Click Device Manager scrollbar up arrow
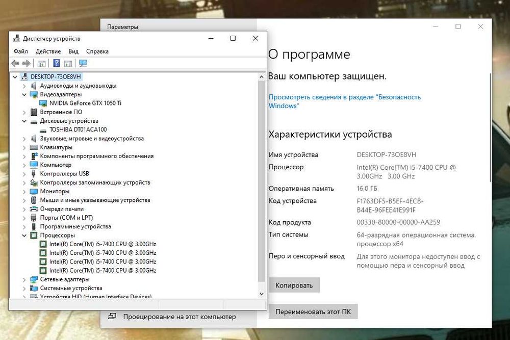 coord(262,77)
